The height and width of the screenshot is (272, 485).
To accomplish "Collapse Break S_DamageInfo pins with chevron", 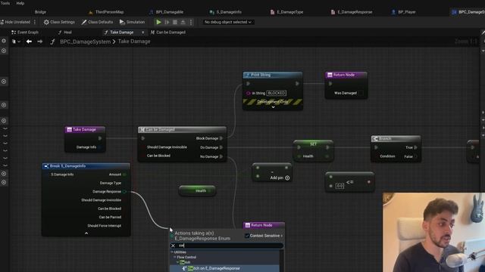I will 86,233.
